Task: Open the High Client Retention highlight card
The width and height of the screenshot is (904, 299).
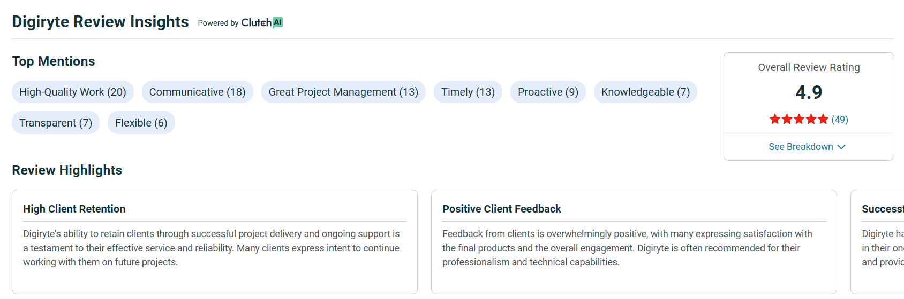Action: point(214,241)
